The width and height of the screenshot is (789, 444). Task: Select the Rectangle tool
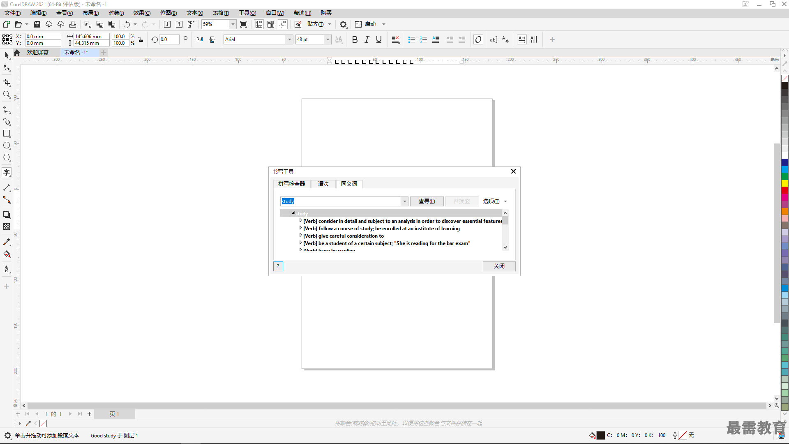[x=7, y=134]
